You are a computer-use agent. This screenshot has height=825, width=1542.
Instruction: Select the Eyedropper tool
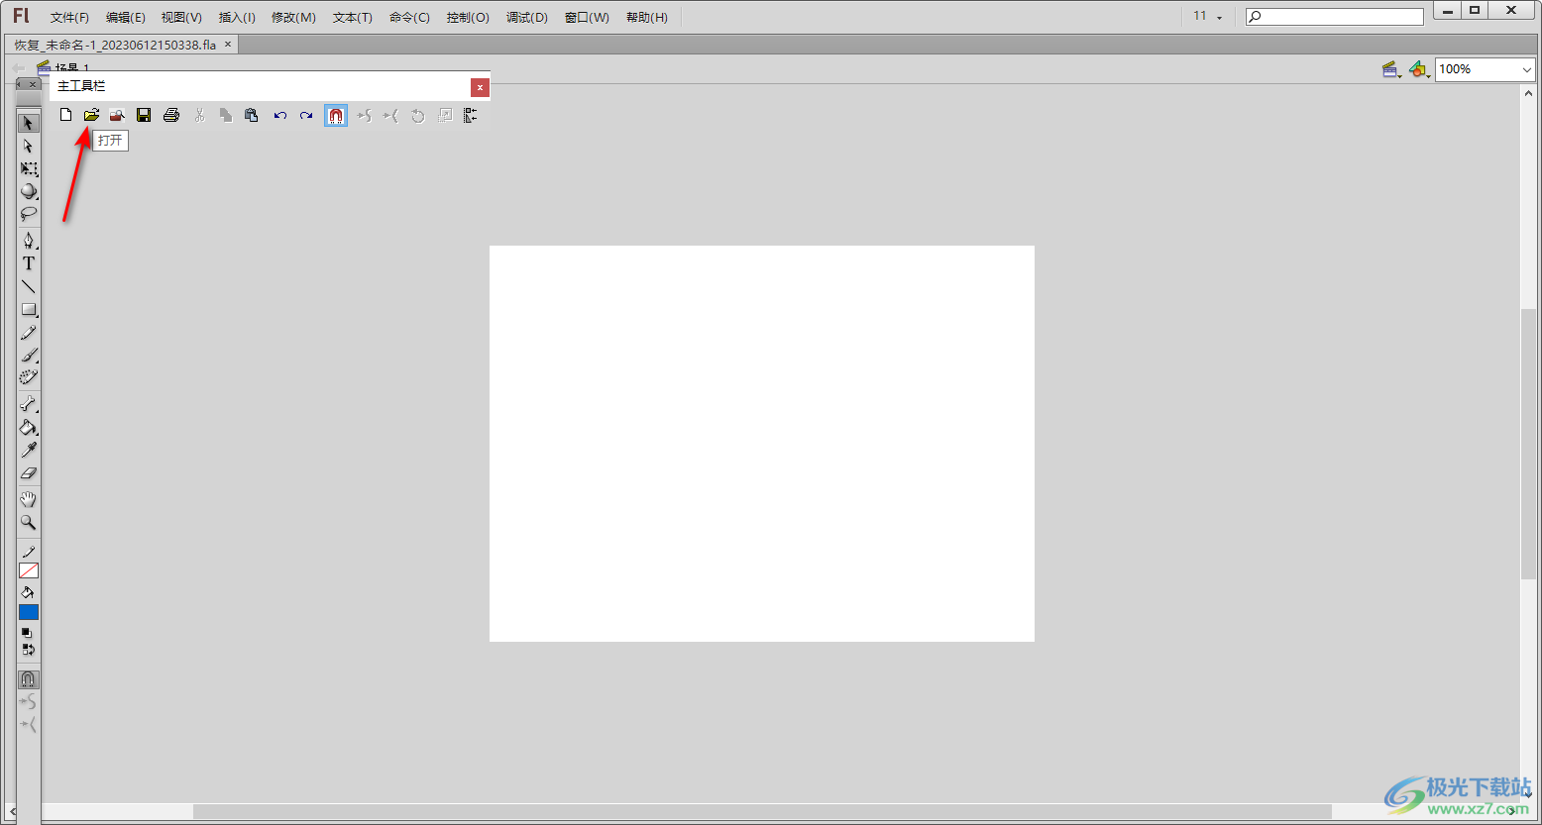(x=29, y=451)
